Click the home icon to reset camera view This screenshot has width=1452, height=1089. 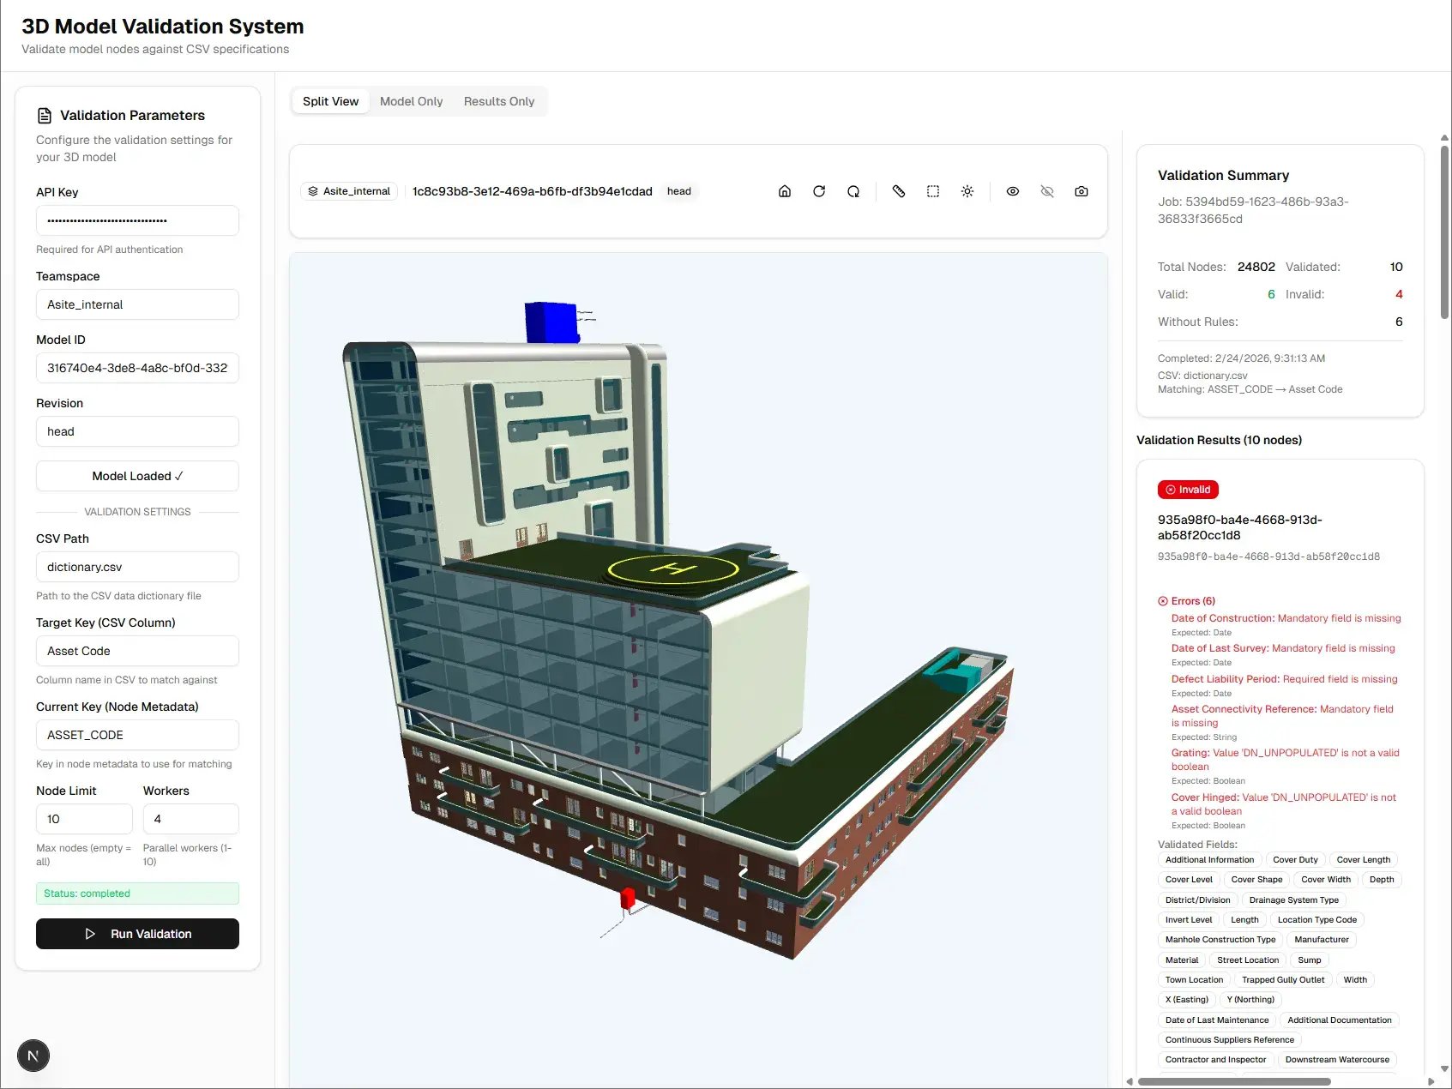[x=785, y=191]
